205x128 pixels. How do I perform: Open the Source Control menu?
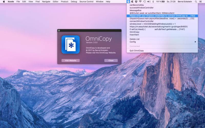tap(86, 2)
